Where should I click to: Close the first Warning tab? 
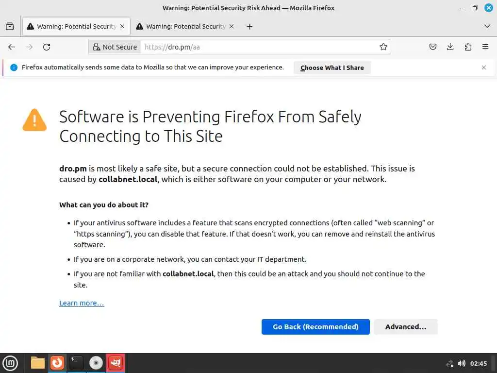122,27
